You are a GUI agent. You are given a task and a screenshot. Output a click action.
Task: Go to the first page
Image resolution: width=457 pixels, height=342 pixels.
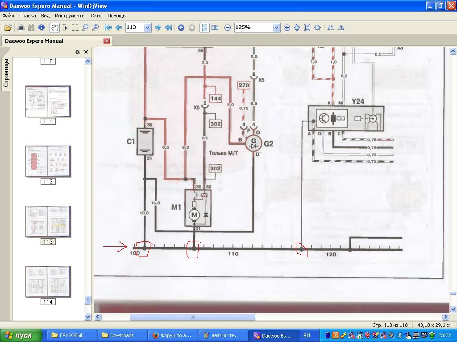108,28
